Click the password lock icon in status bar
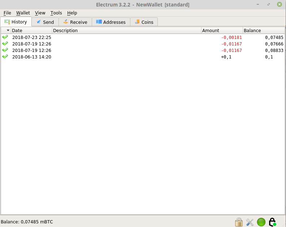The image size is (286, 227). click(239, 222)
